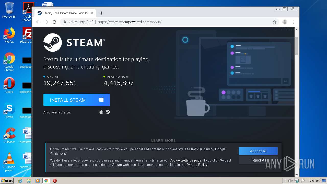The height and width of the screenshot is (184, 327).
Task: Click the padlock site info icon
Action: [x=65, y=22]
